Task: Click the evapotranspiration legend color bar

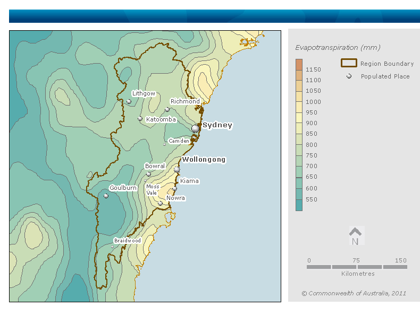Action: [x=299, y=135]
